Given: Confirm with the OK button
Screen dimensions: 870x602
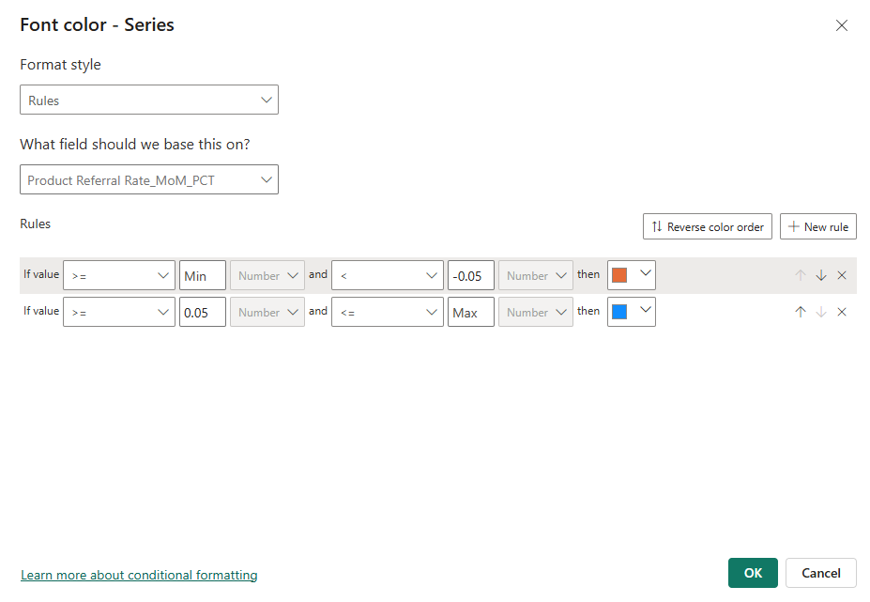Looking at the screenshot, I should (753, 573).
